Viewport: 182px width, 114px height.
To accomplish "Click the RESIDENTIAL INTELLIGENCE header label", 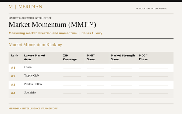I will pos(151,9).
